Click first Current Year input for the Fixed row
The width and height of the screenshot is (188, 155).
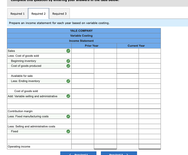point(128,132)
